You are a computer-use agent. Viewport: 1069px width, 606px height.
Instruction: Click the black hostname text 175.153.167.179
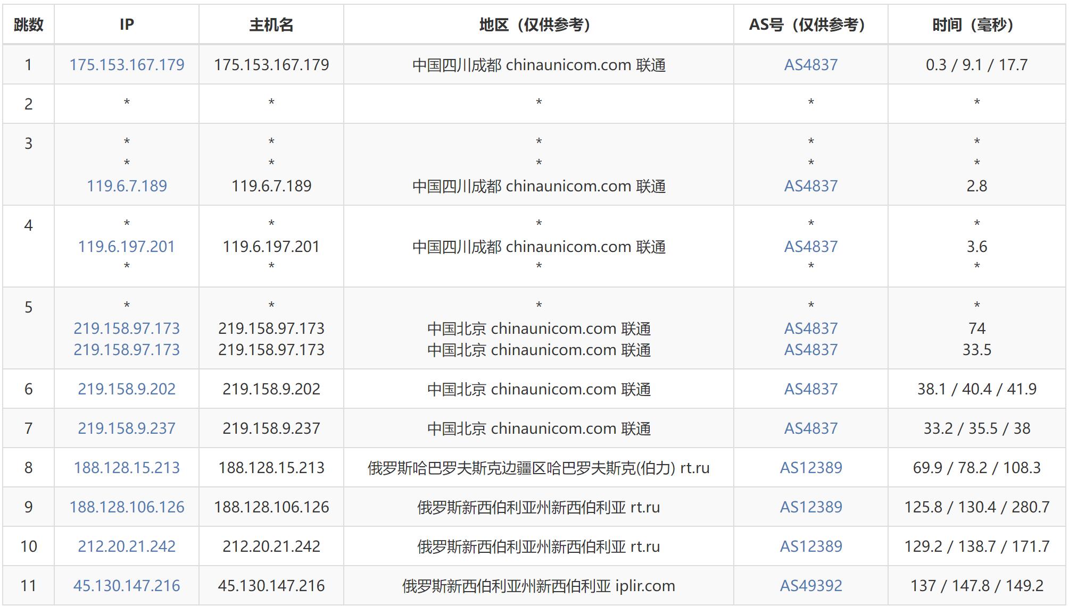(271, 65)
